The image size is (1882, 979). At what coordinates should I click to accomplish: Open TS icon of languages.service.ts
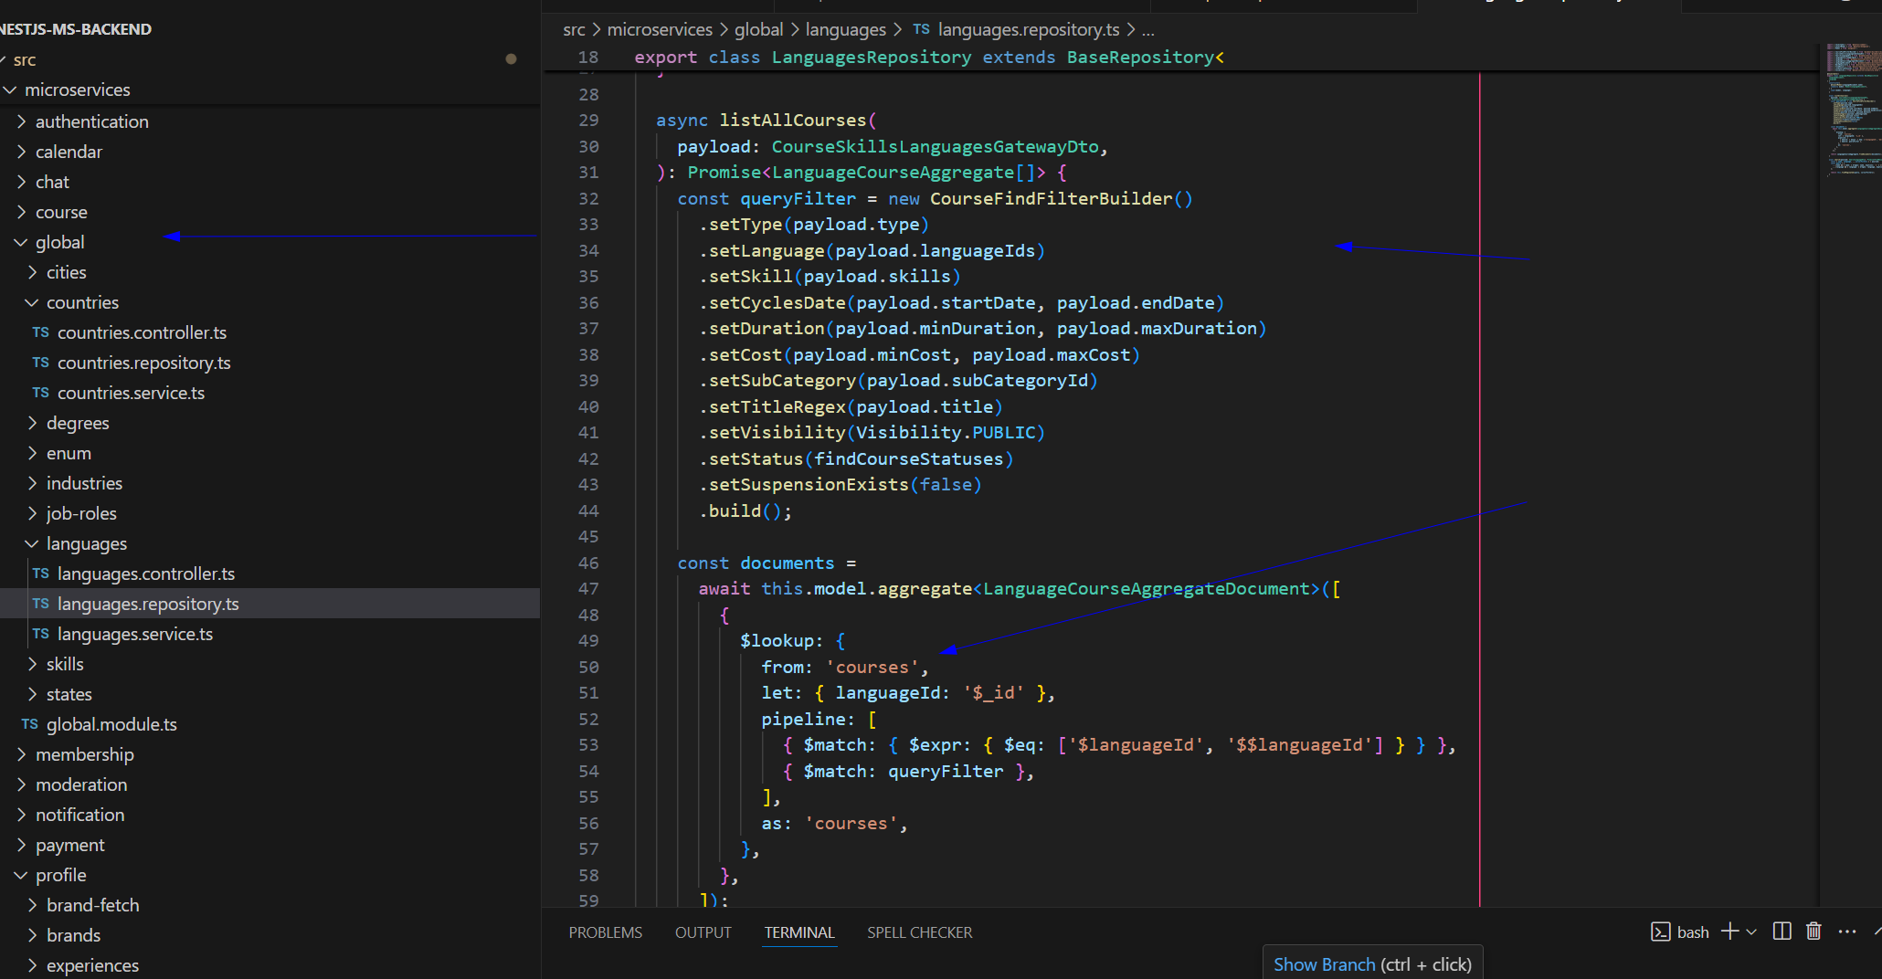[x=40, y=634]
